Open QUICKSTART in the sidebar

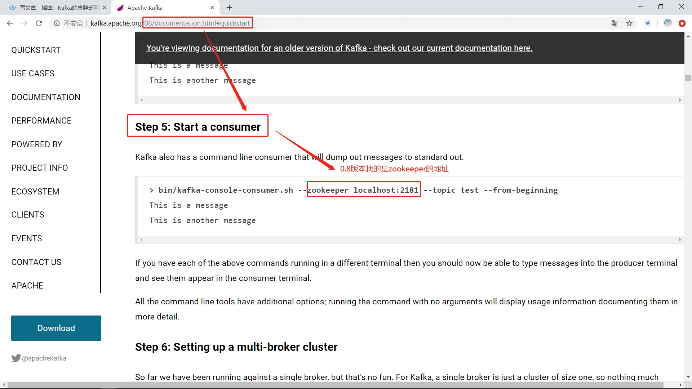[36, 50]
